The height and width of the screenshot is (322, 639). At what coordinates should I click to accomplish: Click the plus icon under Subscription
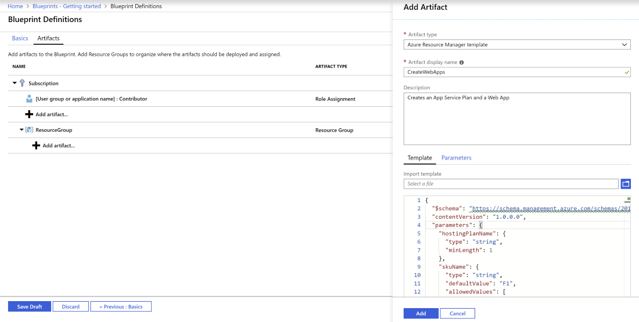(29, 114)
